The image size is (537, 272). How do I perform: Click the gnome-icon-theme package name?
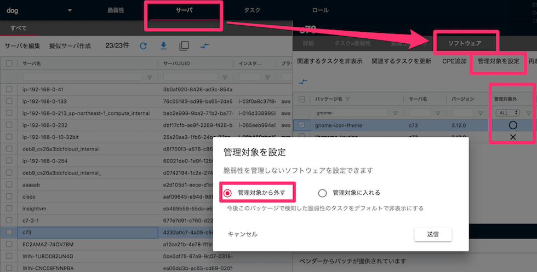pos(339,125)
